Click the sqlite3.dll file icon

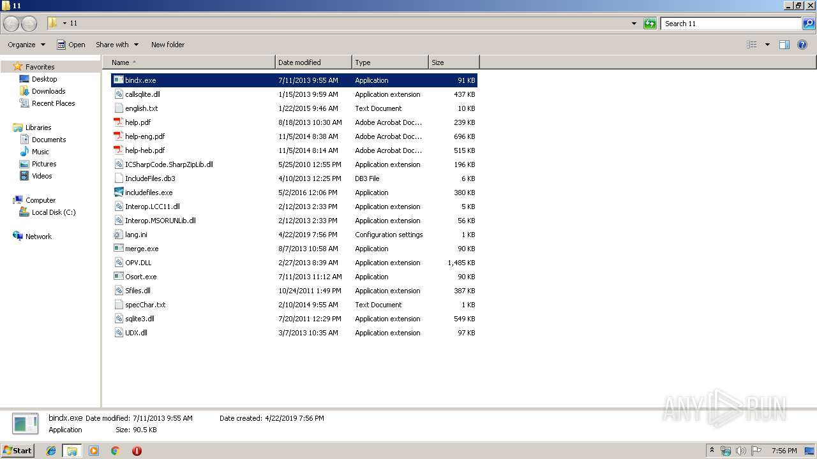pos(118,319)
